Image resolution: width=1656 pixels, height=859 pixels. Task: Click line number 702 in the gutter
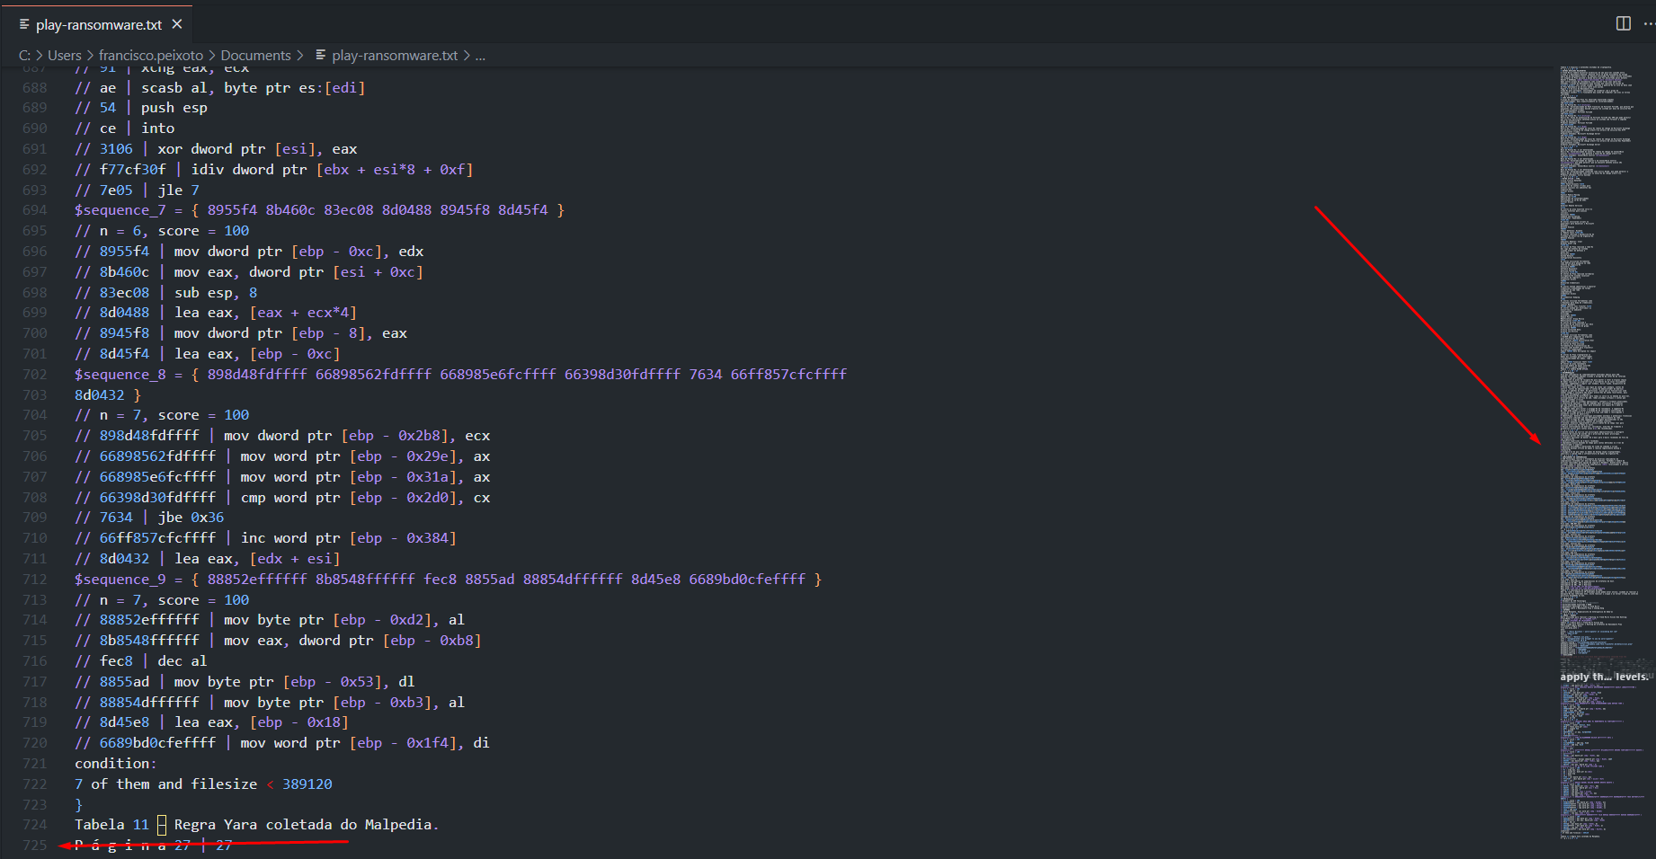pos(34,374)
